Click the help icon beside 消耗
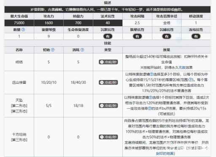This screenshot has height=157, width=216. pos(82,50)
